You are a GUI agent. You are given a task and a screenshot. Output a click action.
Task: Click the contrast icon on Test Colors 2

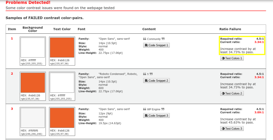[x=223, y=93]
